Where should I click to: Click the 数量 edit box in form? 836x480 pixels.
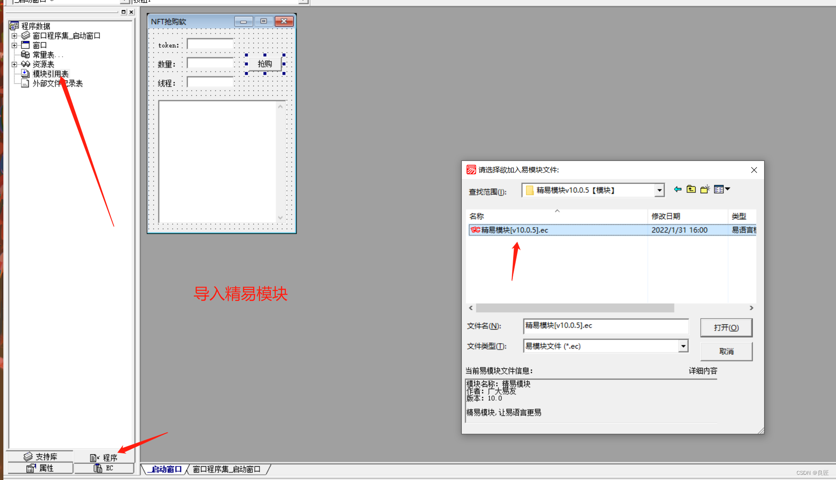click(x=210, y=63)
